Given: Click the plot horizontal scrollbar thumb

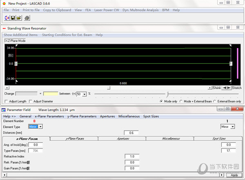Looking at the screenshot, I should pos(109,88).
